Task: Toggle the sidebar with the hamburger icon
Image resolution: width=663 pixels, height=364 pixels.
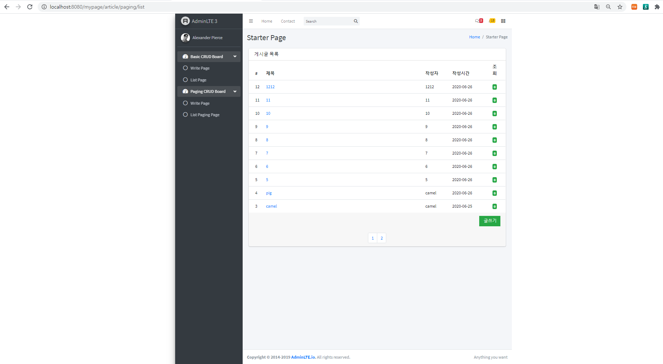Action: (x=251, y=21)
